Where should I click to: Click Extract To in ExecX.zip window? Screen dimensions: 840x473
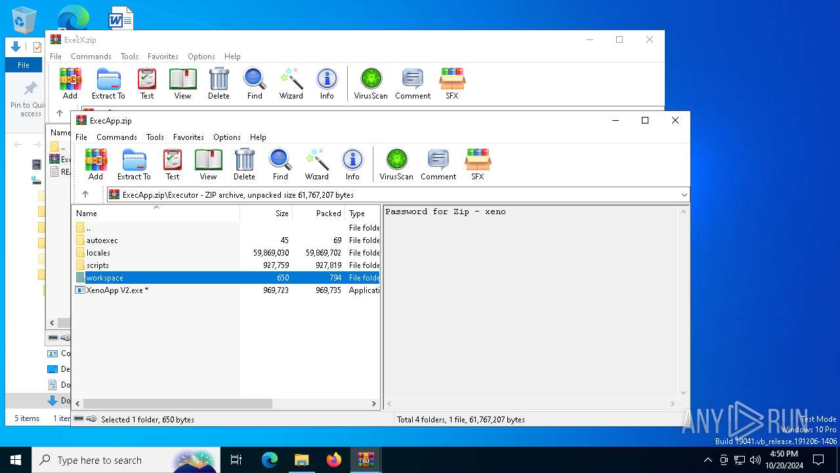tap(108, 83)
